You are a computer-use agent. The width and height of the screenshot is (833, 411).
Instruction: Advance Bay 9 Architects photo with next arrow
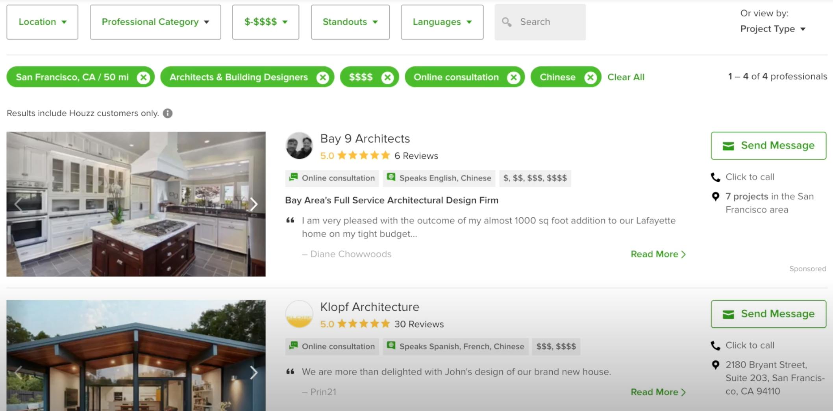click(254, 204)
